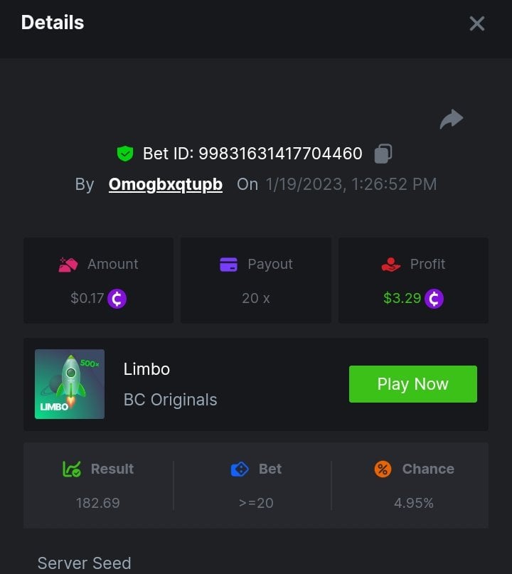Image resolution: width=512 pixels, height=574 pixels.
Task: Click the Payout card icon
Action: point(229,264)
